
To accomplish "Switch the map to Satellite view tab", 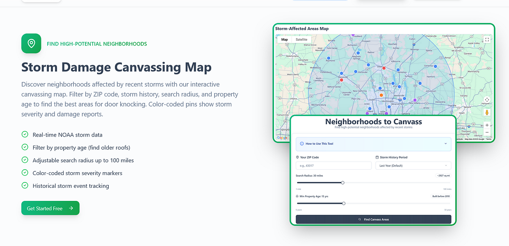I will 301,40.
